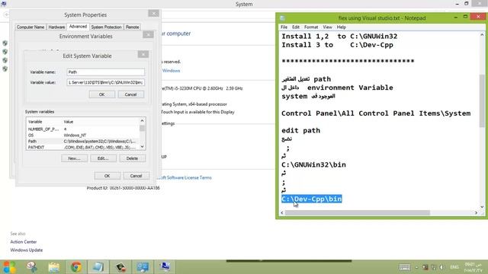The width and height of the screenshot is (488, 274).
Task: Cancel the Edit System Variable dialog
Action: click(x=130, y=94)
